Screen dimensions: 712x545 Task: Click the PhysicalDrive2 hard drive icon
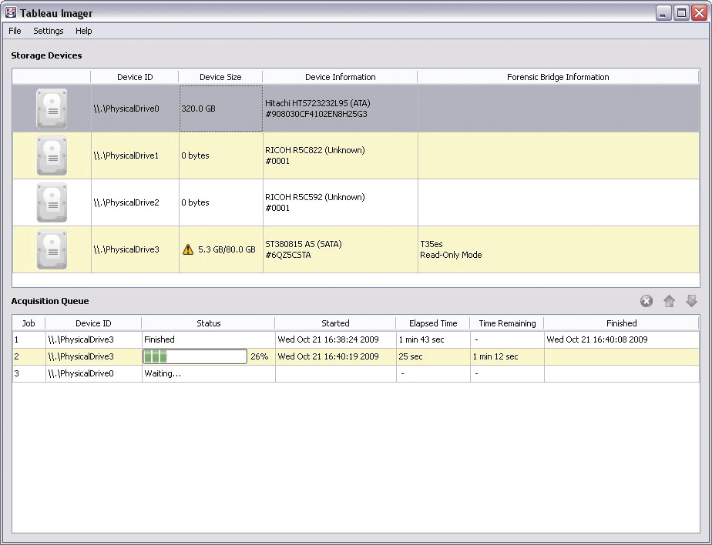coord(52,202)
